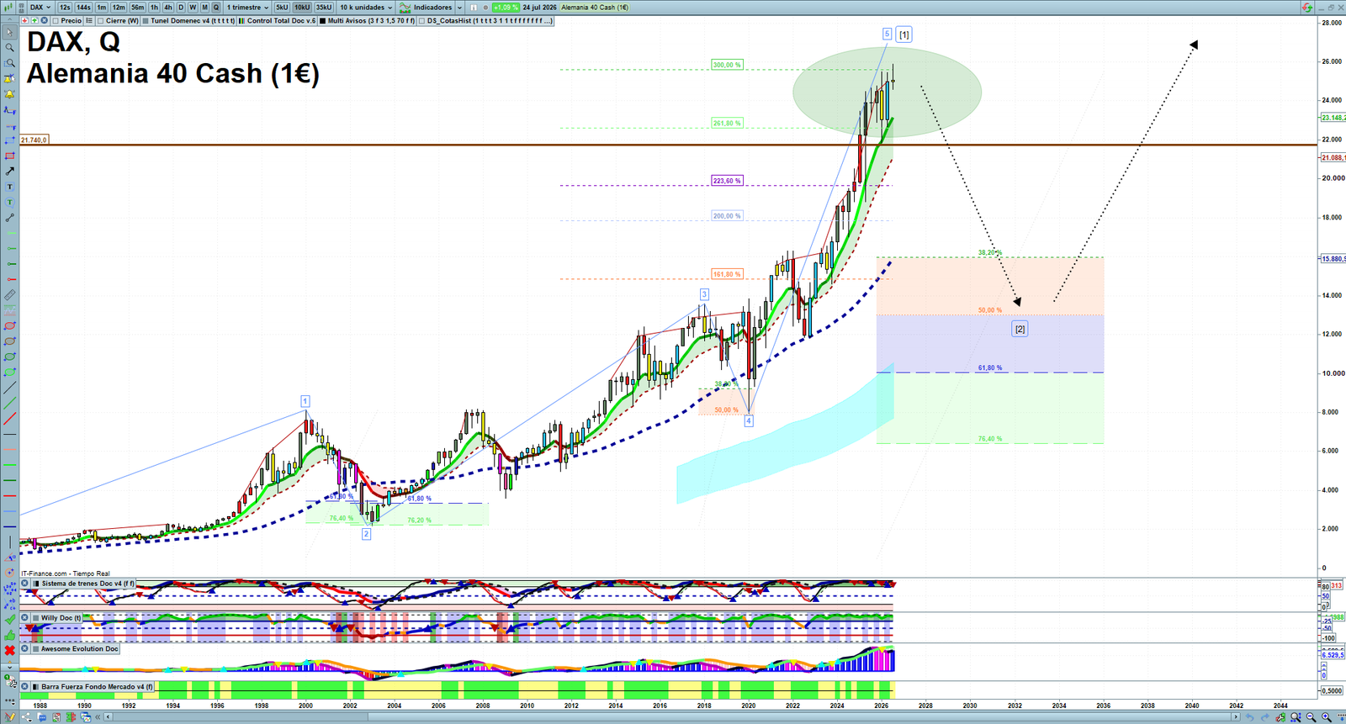This screenshot has height=724, width=1346.
Task: Click the green thumbs-up icon
Action: (9, 636)
